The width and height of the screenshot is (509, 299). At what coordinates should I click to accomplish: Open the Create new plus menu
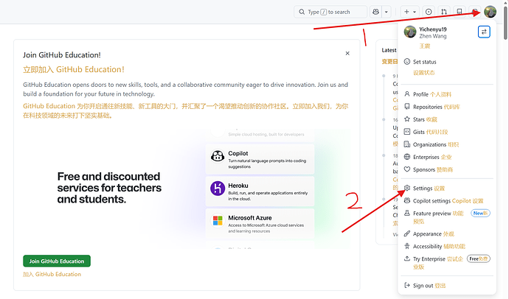[x=409, y=12]
